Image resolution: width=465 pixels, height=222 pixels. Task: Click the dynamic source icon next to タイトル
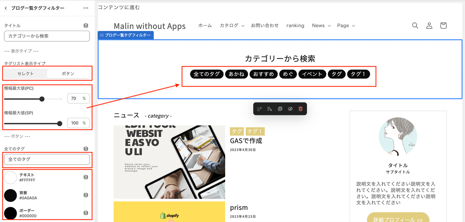[x=86, y=26]
